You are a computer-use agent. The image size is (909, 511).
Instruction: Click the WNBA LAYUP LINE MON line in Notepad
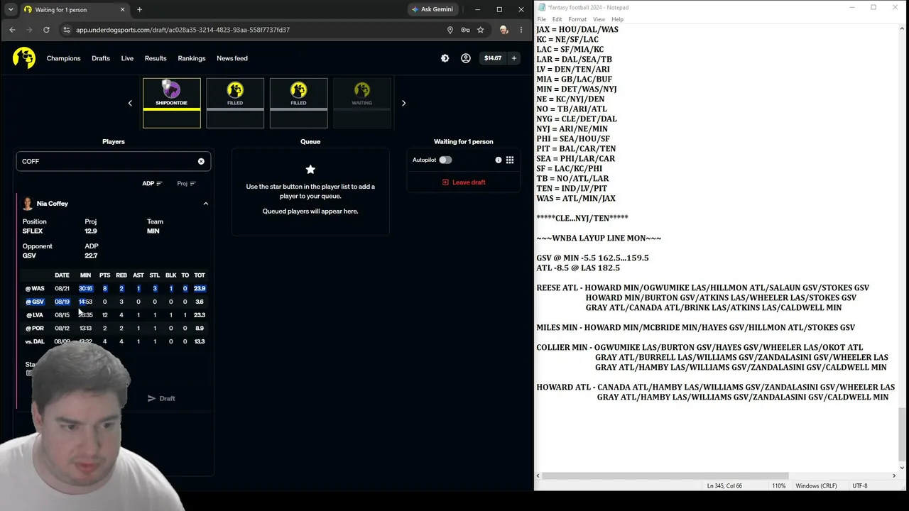(599, 238)
